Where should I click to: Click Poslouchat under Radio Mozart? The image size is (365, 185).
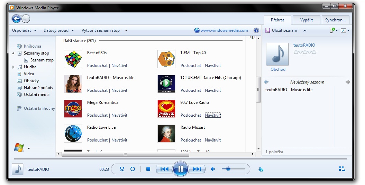pos(191,140)
